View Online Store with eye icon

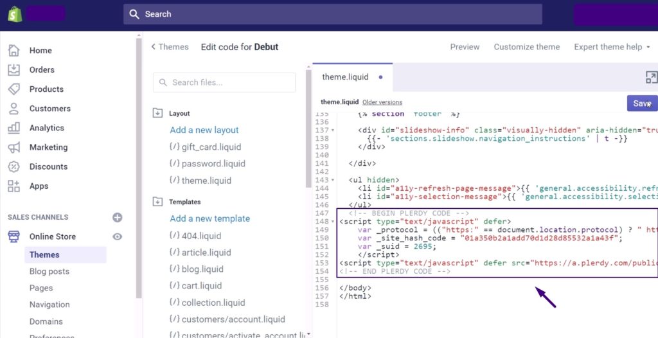(117, 236)
